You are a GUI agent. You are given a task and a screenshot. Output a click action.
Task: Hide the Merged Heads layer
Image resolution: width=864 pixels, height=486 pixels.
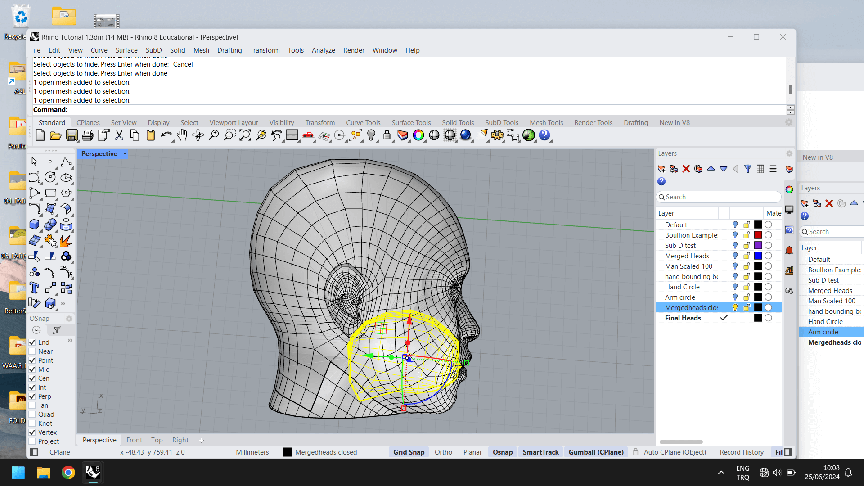[x=736, y=256]
